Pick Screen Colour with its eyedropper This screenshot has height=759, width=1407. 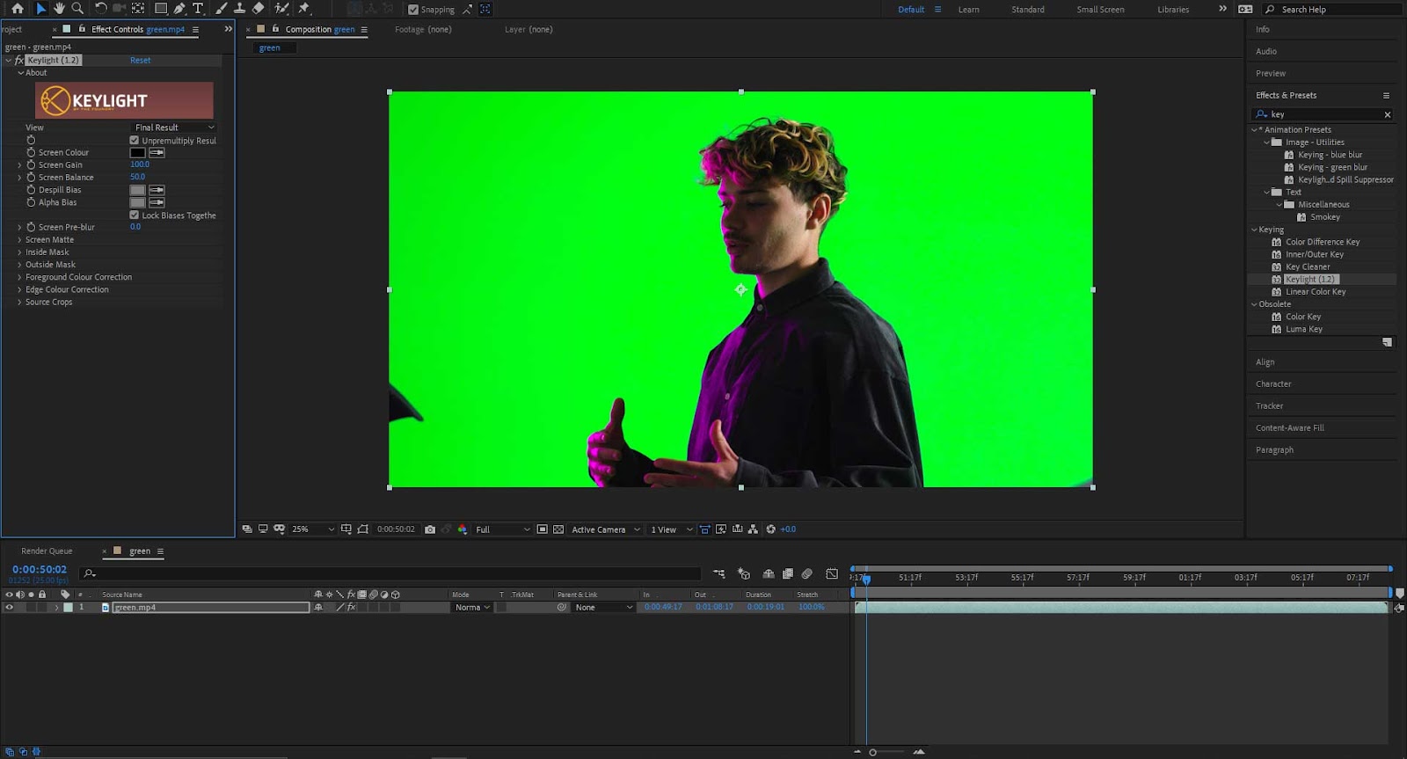click(x=157, y=153)
